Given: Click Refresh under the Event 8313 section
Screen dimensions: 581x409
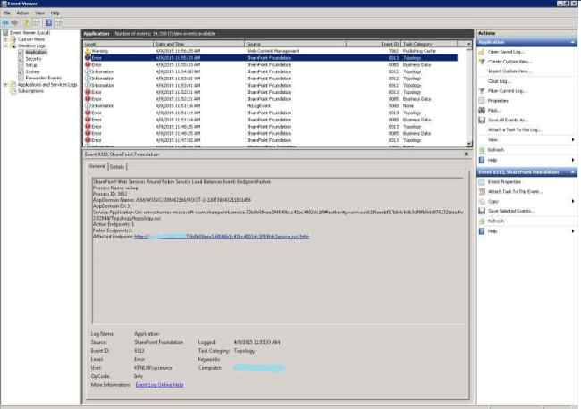Looking at the screenshot, I should [x=496, y=221].
